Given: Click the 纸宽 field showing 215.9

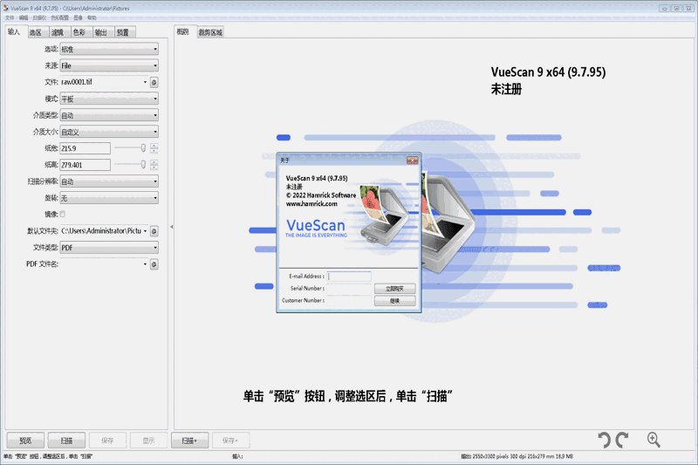Looking at the screenshot, I should pos(85,148).
